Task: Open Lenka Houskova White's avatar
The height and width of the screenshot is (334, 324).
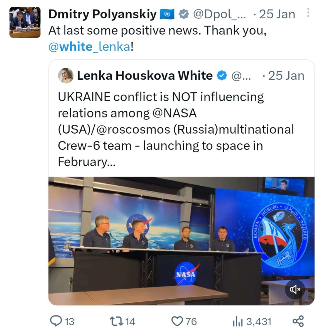Action: (66, 75)
